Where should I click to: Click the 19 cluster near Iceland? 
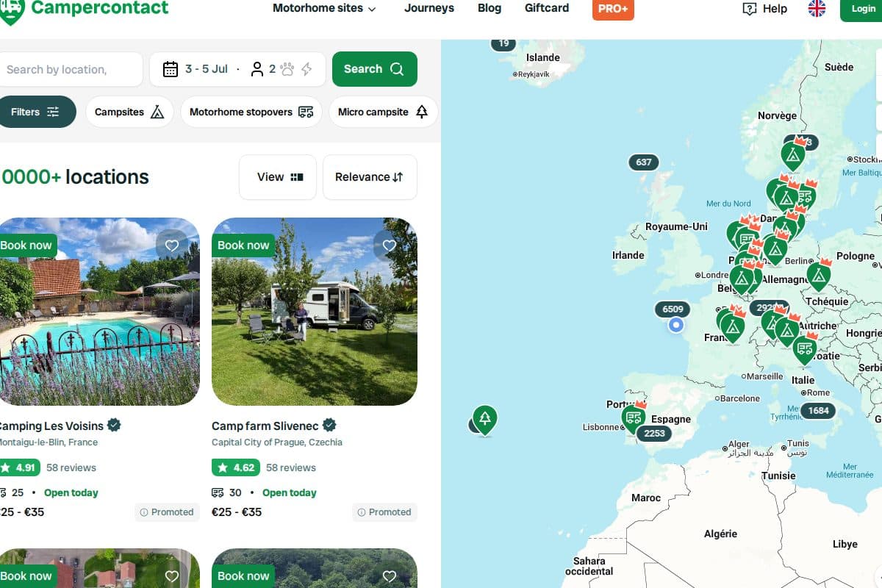(503, 44)
